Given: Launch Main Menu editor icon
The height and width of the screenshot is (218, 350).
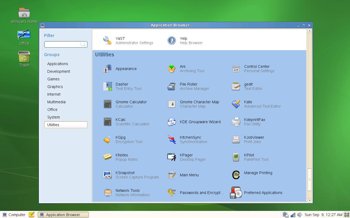Looking at the screenshot, I should point(171,175).
